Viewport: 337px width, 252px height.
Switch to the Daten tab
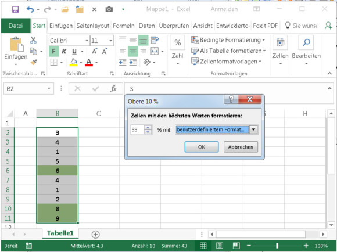[146, 26]
